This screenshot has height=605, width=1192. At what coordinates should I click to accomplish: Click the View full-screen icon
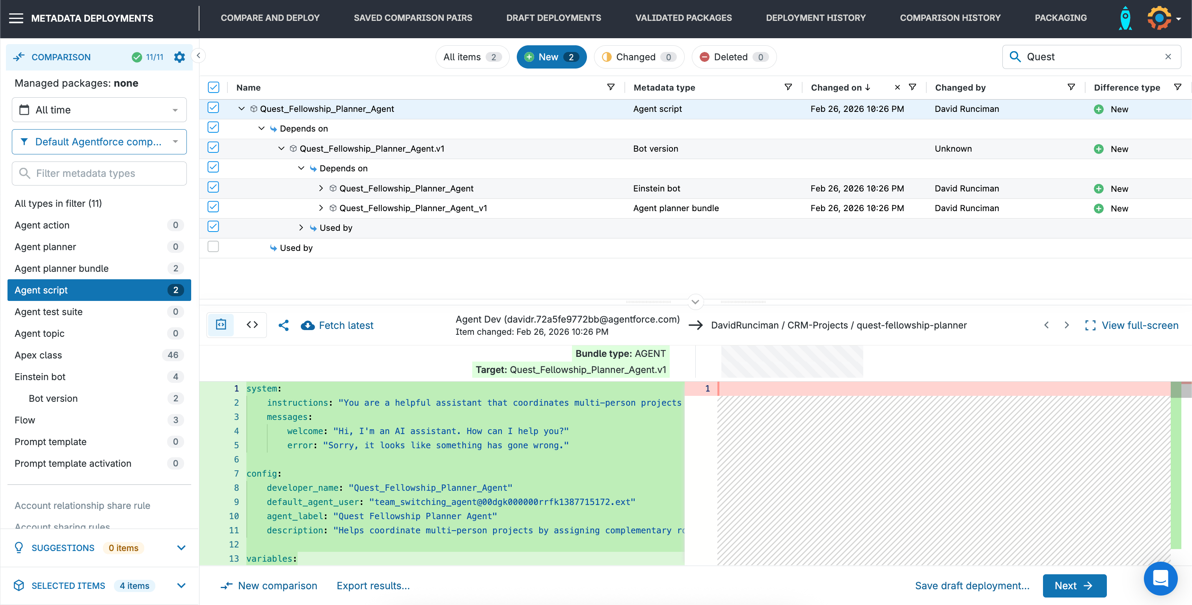click(x=1091, y=325)
